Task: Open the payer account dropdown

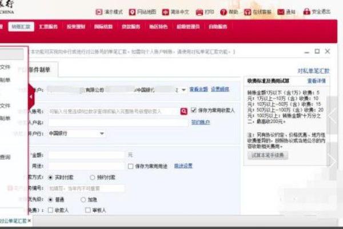Action: coord(184,90)
